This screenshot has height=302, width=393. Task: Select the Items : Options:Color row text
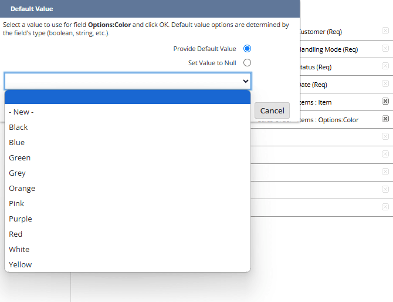329,120
